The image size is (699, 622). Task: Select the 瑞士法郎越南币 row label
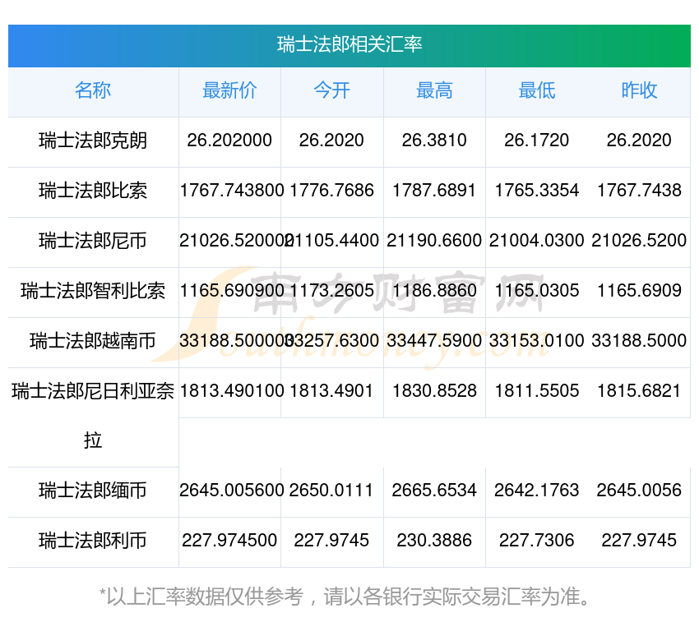pos(93,341)
